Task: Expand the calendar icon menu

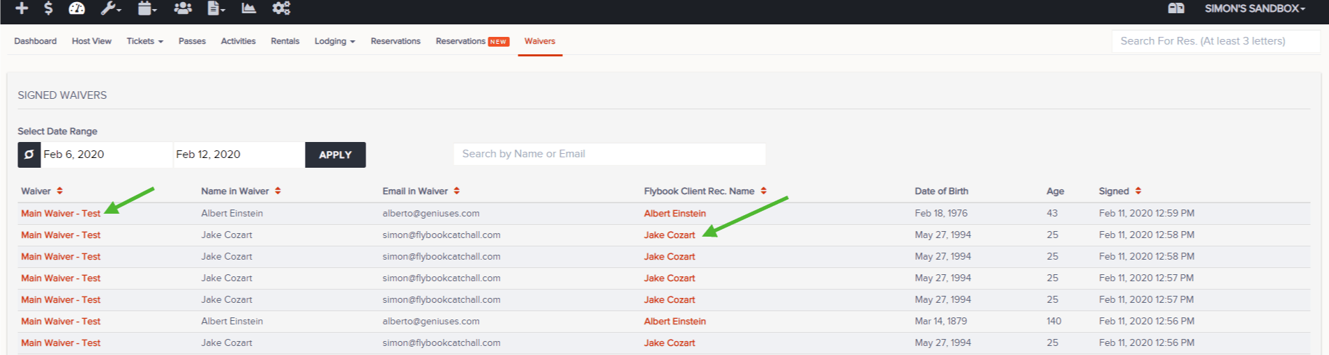Action: pos(147,8)
